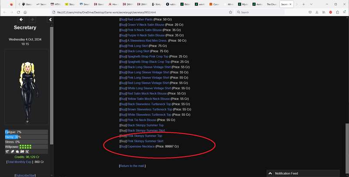349x177 pixels.
Task: Open the Pink V-Neck Satin Blouse link
Action: (144, 30)
